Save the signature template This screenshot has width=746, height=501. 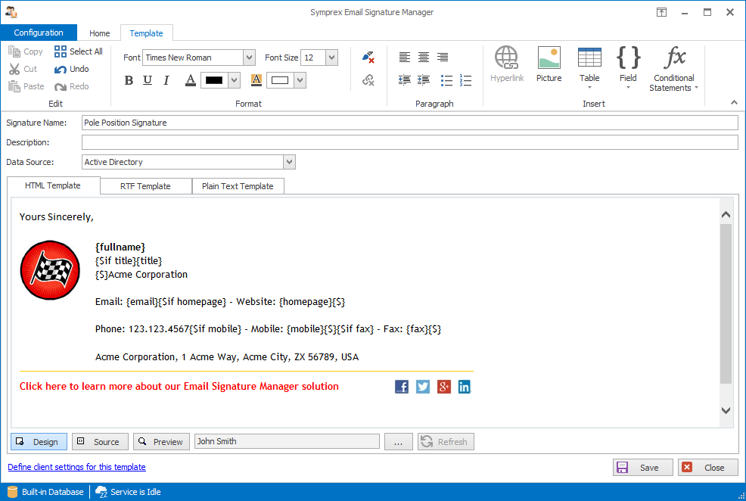[643, 467]
